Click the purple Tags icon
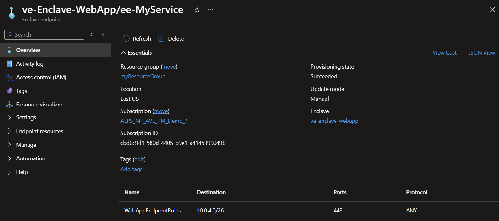This screenshot has width=499, height=221. coord(9,91)
